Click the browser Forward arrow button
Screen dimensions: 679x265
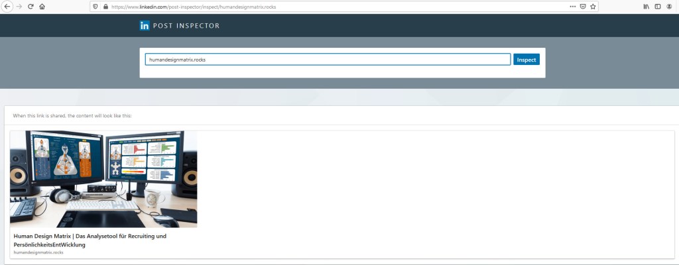coord(19,7)
